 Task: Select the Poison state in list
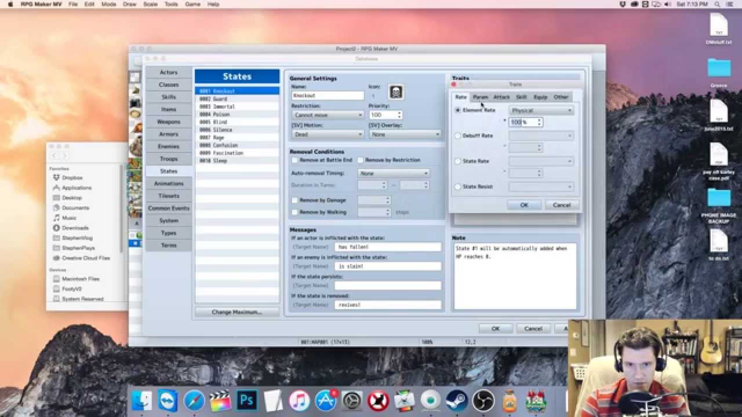pyautogui.click(x=237, y=115)
